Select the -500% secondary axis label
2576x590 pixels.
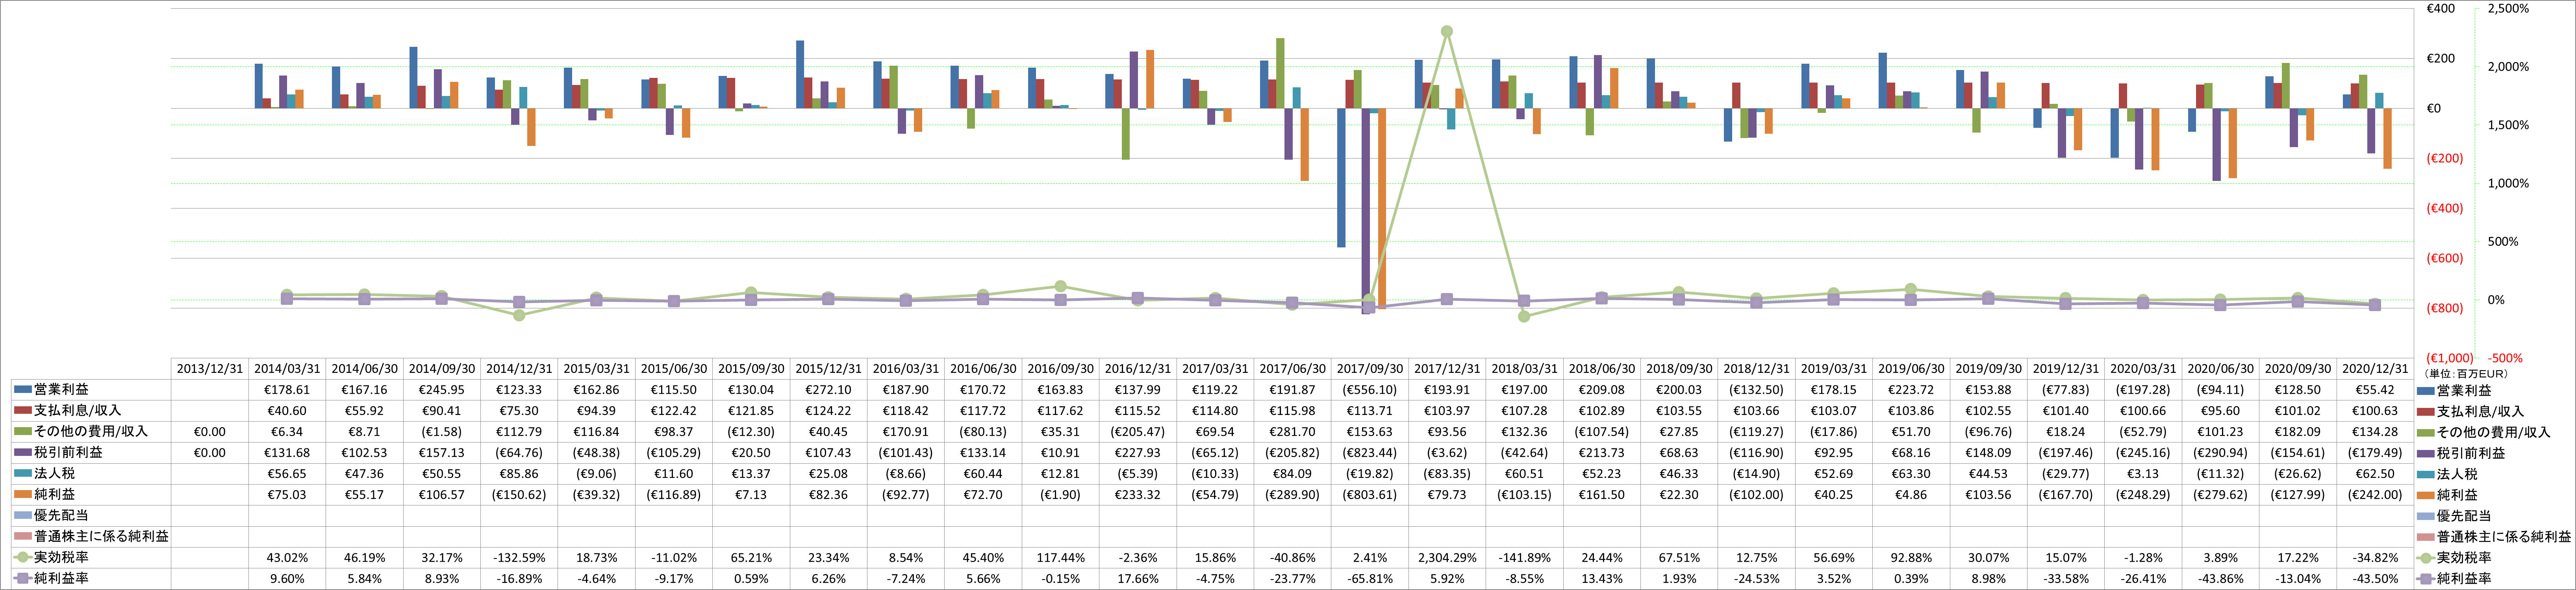coord(2505,358)
